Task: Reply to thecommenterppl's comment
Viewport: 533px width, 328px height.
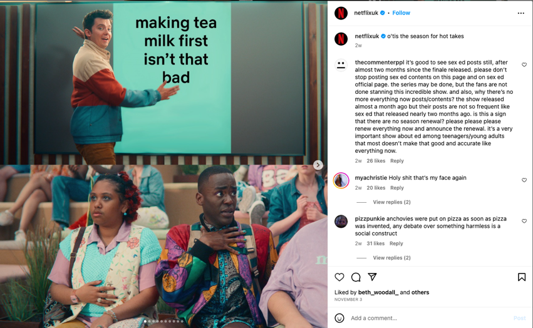Action: tap(396, 161)
